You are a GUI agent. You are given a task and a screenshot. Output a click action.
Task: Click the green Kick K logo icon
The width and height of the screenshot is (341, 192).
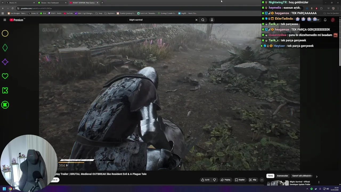click(x=5, y=90)
